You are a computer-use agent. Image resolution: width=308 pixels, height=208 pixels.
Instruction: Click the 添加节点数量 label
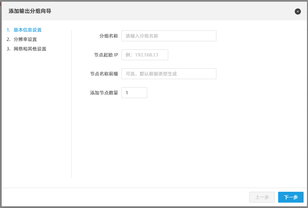tap(104, 93)
